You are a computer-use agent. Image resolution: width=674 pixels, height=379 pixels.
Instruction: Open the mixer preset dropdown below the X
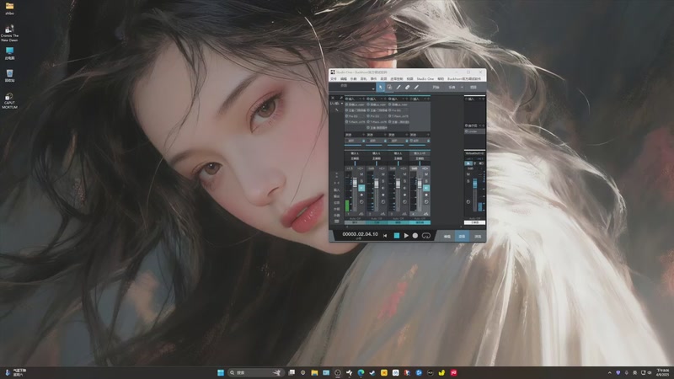336,104
